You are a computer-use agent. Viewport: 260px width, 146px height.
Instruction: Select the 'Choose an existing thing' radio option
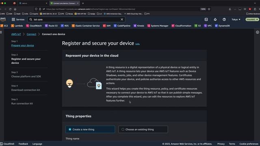pyautogui.click(x=143, y=129)
